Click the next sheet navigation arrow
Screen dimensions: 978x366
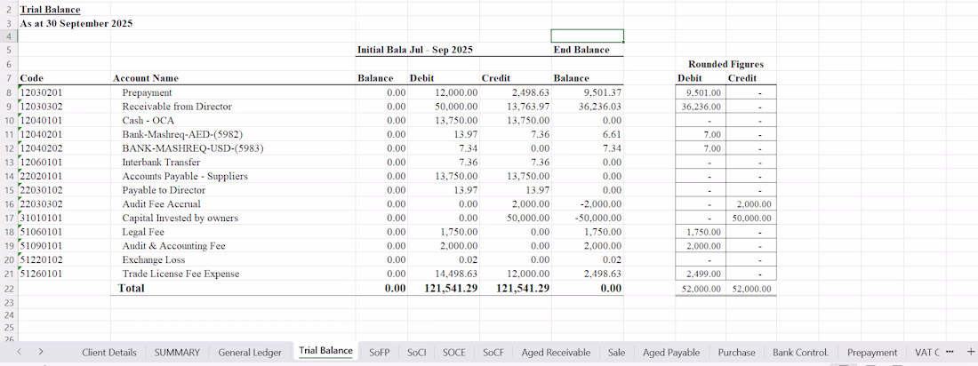41,352
